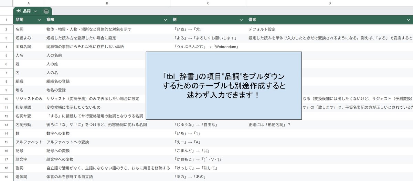Click the 地名 cell
The height and width of the screenshot is (181, 413).
click(x=29, y=90)
